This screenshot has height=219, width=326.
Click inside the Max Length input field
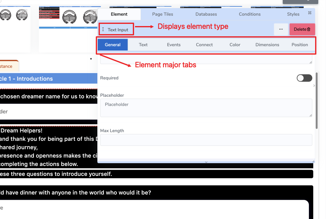tap(206, 140)
